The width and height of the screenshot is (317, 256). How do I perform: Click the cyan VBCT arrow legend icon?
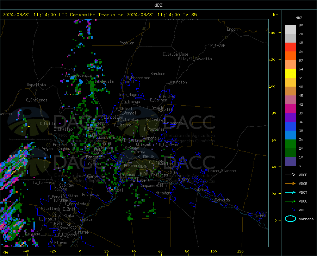point(290,192)
